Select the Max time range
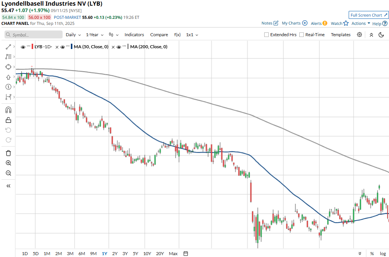 173,254
